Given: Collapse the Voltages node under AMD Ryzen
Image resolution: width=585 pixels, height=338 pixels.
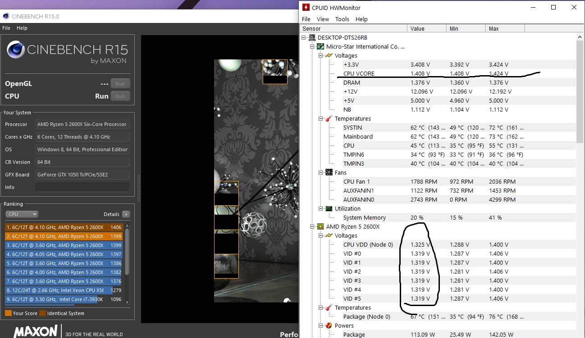Looking at the screenshot, I should 321,235.
